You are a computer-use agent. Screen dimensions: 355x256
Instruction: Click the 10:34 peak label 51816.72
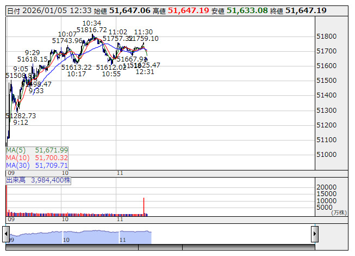(x=91, y=30)
